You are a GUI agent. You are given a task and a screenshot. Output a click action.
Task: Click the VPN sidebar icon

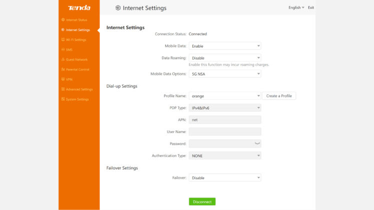coord(63,79)
